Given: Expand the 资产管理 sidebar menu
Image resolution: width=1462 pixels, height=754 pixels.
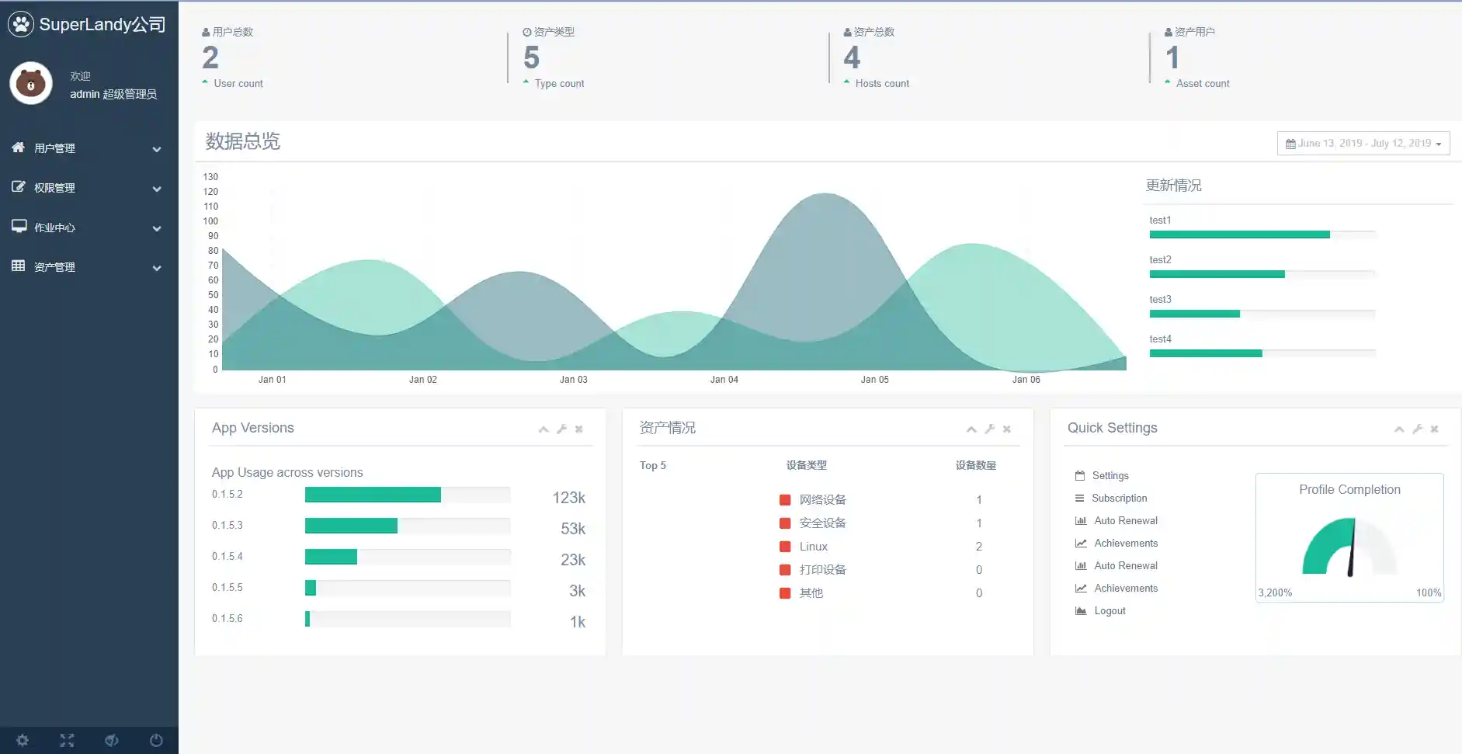Looking at the screenshot, I should tap(87, 267).
